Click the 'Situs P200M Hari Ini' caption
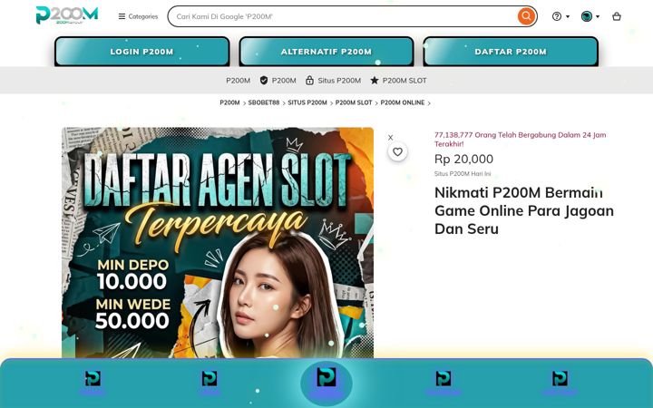This screenshot has width=653, height=408. (x=463, y=173)
